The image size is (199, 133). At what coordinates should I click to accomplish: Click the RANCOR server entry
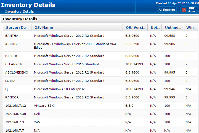click(x=12, y=97)
